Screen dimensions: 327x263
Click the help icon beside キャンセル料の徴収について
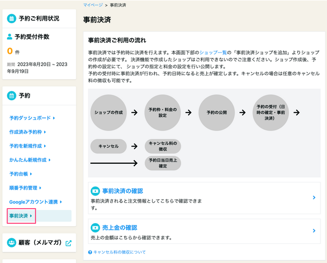coord(90,252)
